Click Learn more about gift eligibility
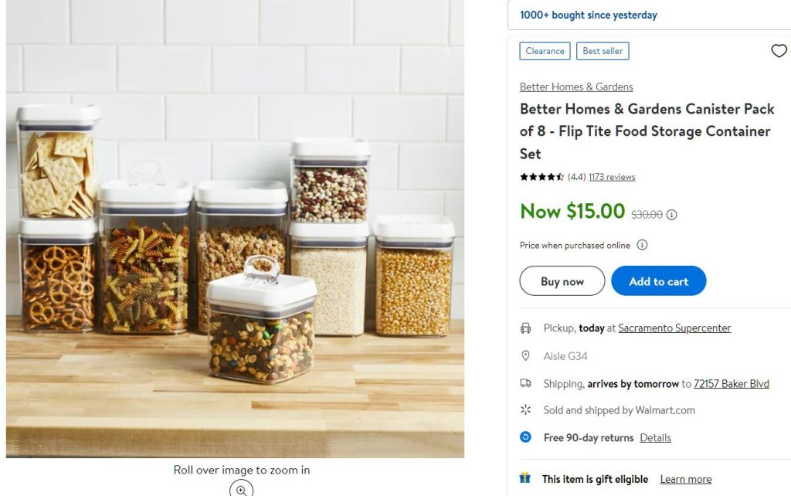This screenshot has width=791, height=496. pyautogui.click(x=685, y=479)
